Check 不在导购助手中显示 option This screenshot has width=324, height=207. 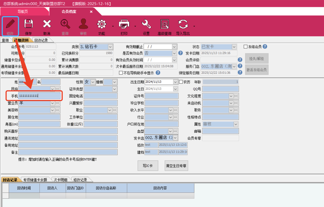coord(121,73)
